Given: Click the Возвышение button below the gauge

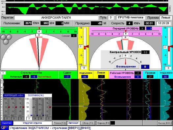Looking at the screenshot, I should [x=126, y=66].
